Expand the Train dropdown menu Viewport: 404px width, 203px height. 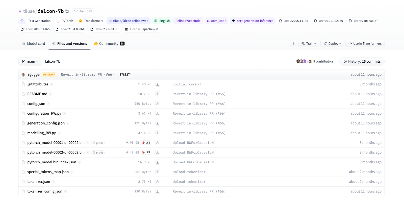[x=309, y=44]
